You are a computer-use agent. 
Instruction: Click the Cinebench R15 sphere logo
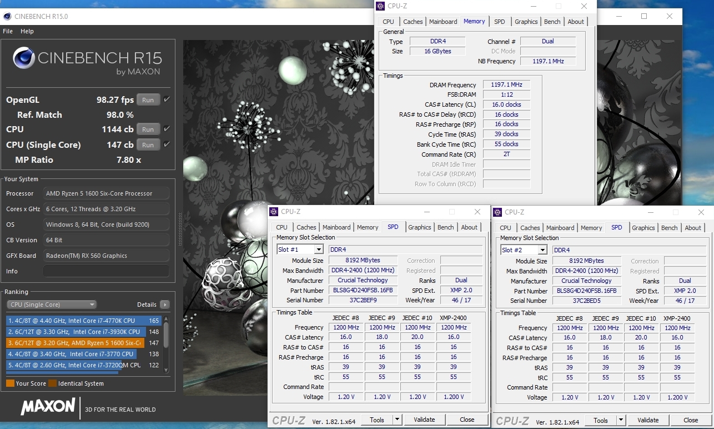click(x=23, y=58)
